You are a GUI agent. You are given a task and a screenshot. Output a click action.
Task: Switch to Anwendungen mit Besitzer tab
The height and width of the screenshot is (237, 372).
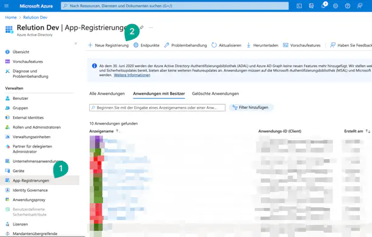tap(159, 94)
